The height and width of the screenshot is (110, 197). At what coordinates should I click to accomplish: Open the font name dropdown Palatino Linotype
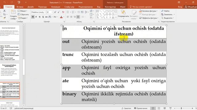click(38, 12)
